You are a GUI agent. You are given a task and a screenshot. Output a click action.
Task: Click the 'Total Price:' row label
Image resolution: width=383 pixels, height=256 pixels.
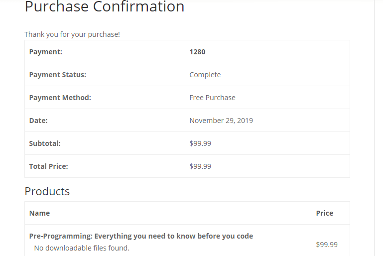point(49,166)
